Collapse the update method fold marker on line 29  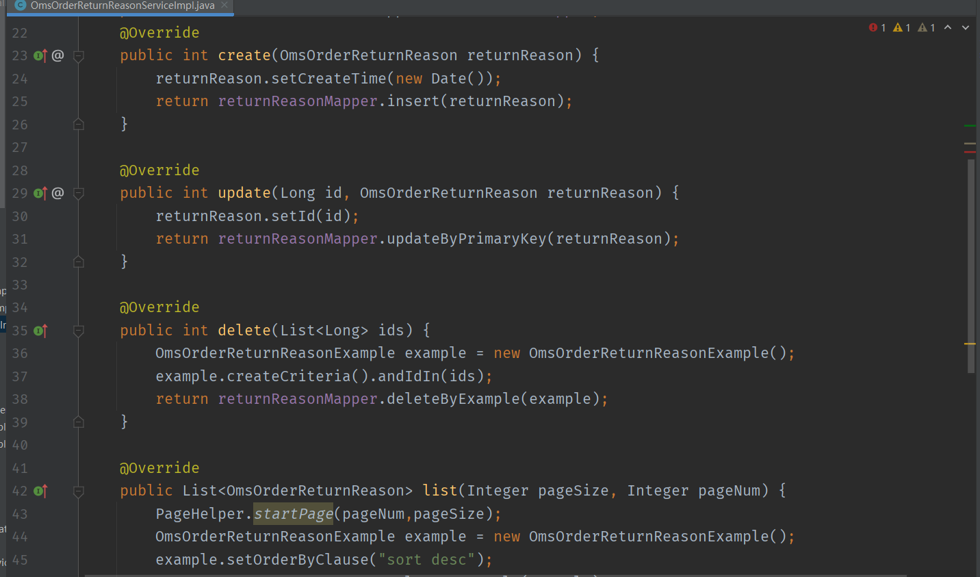coord(79,194)
